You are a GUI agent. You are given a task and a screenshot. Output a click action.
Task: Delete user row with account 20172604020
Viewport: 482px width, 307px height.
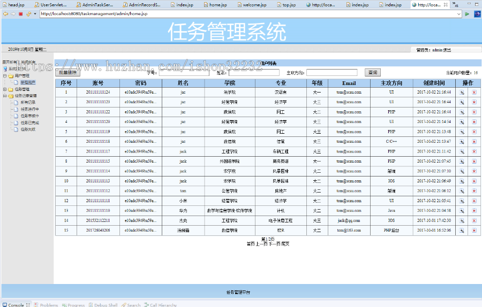coord(474,230)
